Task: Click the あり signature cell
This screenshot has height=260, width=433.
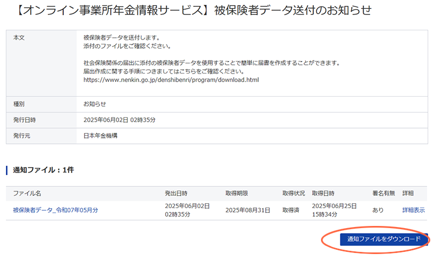Action: coord(378,210)
